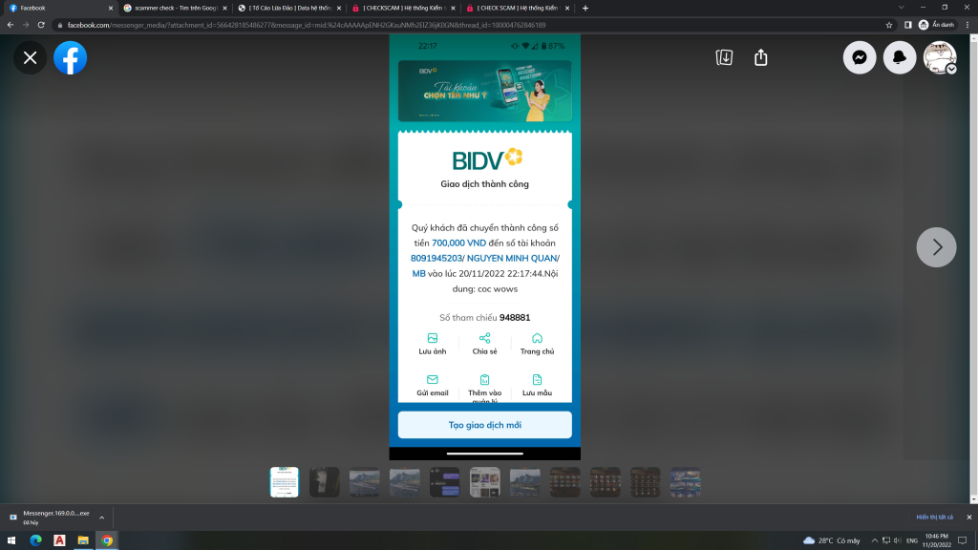Viewport: 978px width, 550px height.
Task: Open a new browser tab
Action: click(x=585, y=8)
